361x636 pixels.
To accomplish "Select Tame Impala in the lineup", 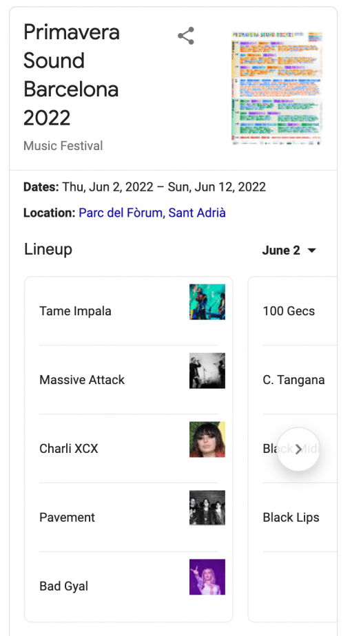I will click(129, 311).
